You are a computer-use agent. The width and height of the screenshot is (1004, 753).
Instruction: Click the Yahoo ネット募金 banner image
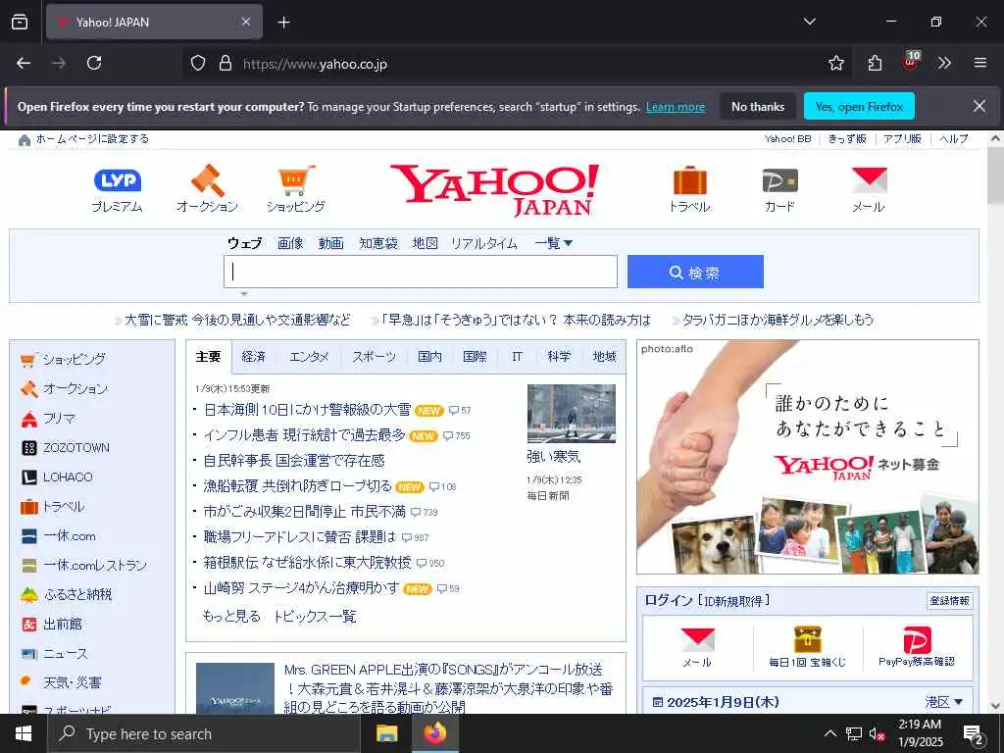tap(808, 457)
